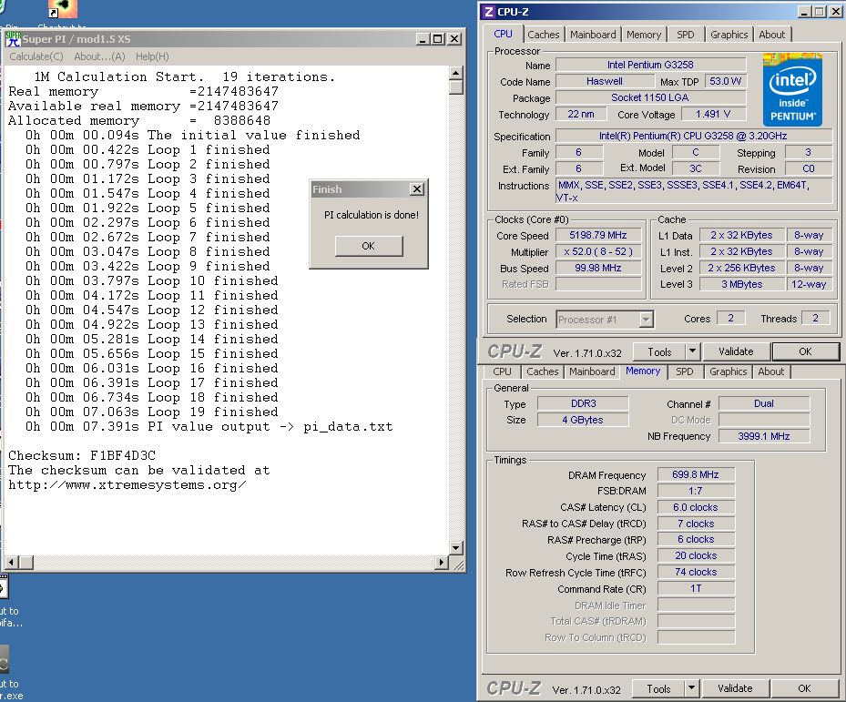Click the Code Name value Haswell

pos(605,81)
